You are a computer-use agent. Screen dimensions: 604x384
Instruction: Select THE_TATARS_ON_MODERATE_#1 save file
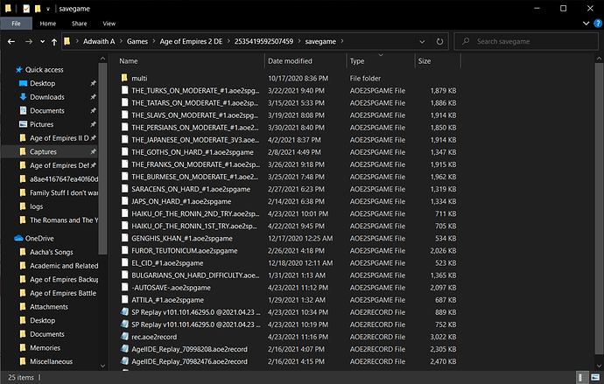click(195, 103)
